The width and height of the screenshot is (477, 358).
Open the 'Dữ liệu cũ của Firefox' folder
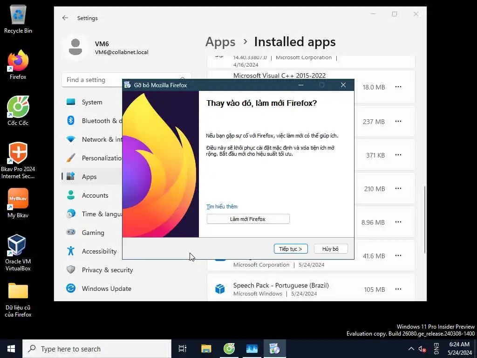(18, 300)
